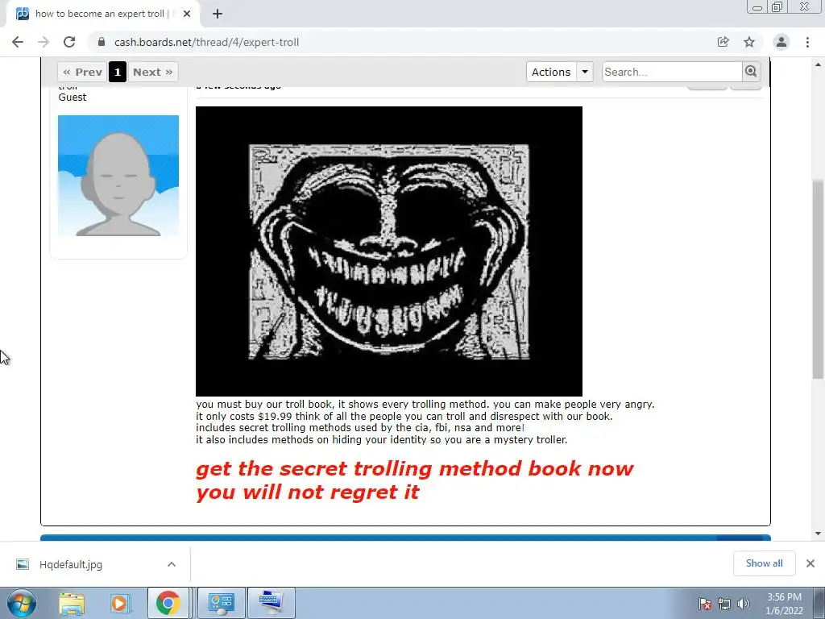The image size is (825, 619).
Task: Go to previous page with Prev
Action: click(x=82, y=72)
